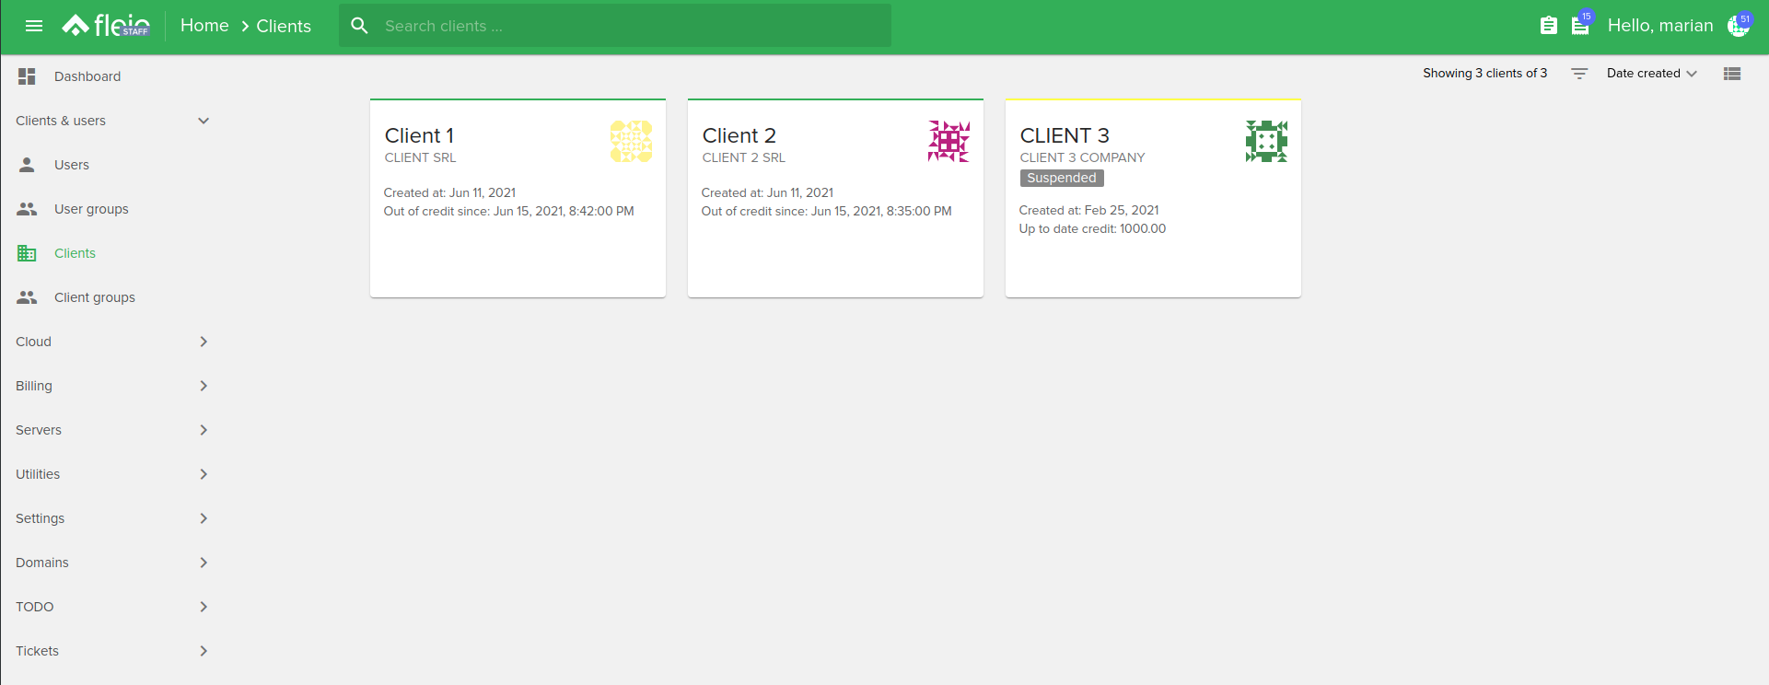
Task: Click the Client 2 identicon avatar
Action: [x=949, y=142]
